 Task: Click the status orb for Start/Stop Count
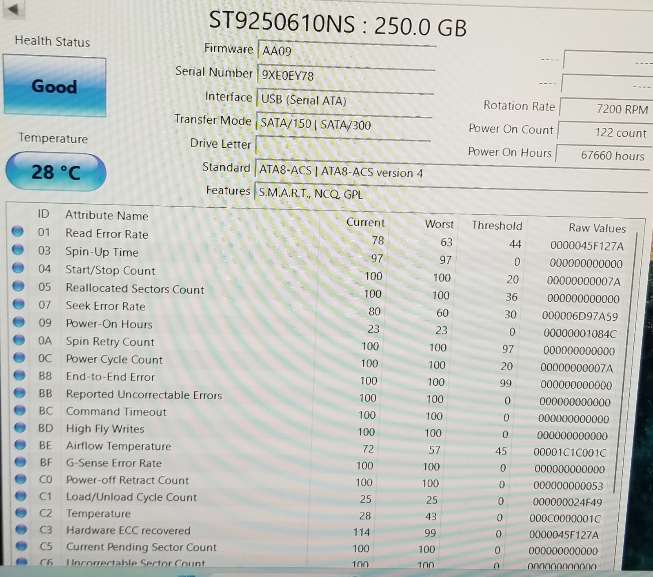[18, 268]
